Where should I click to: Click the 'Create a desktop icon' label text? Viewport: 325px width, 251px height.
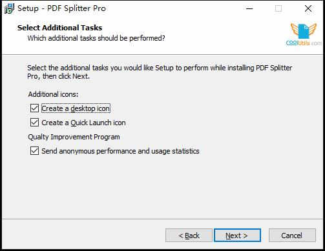pos(76,108)
